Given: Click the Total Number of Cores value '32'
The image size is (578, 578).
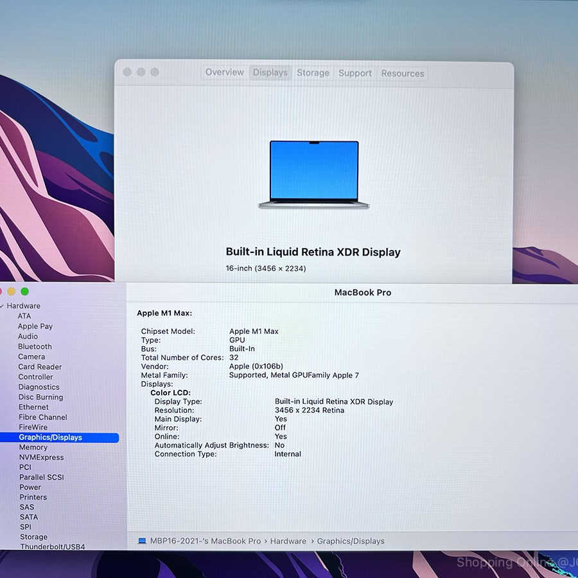Looking at the screenshot, I should (234, 358).
